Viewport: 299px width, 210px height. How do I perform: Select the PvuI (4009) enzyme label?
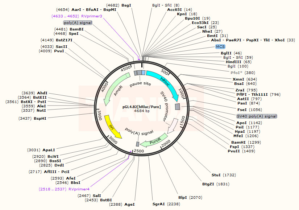point(51,51)
